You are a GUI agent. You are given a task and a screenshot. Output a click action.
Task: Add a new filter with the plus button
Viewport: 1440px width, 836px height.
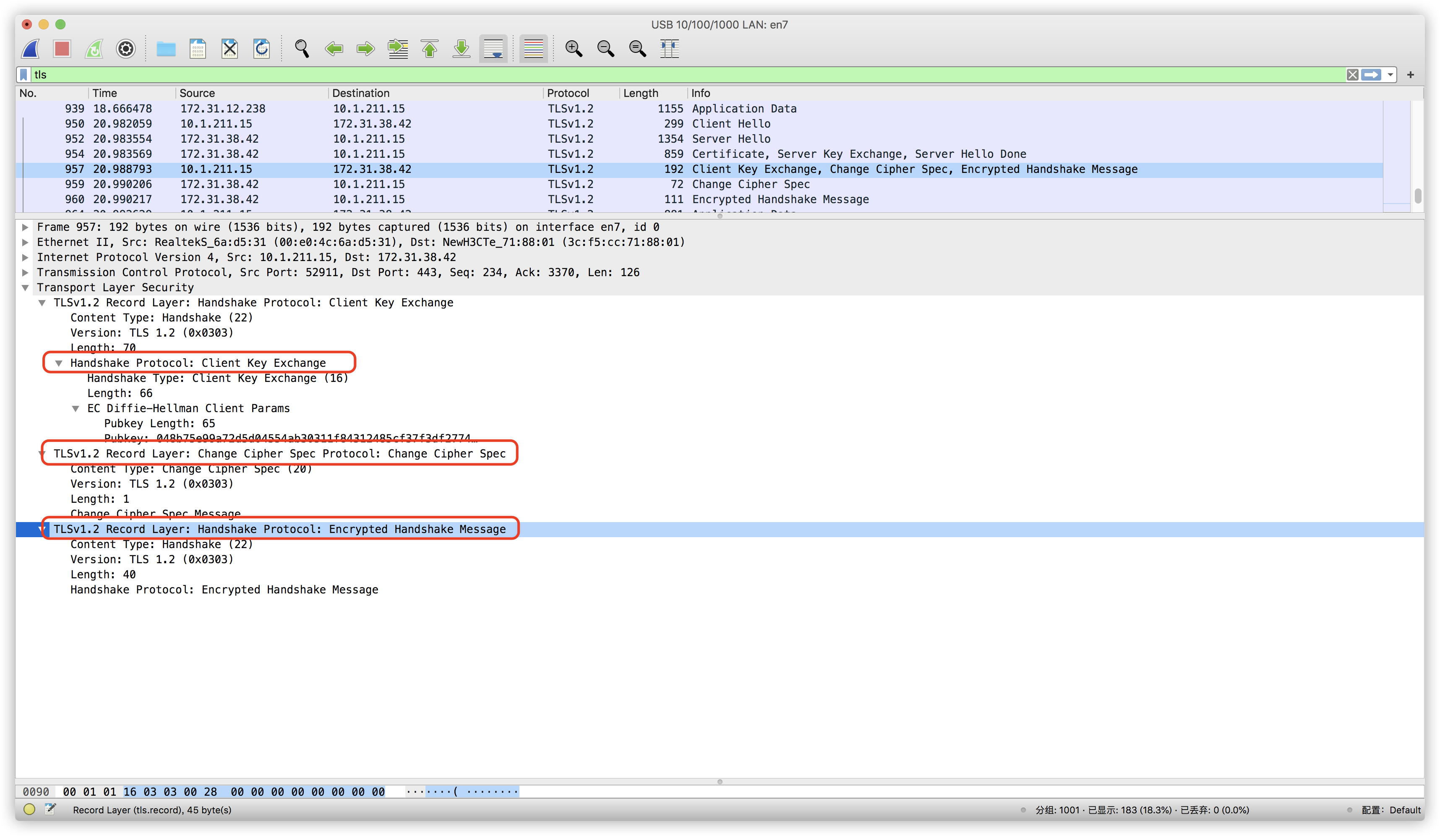pos(1410,74)
